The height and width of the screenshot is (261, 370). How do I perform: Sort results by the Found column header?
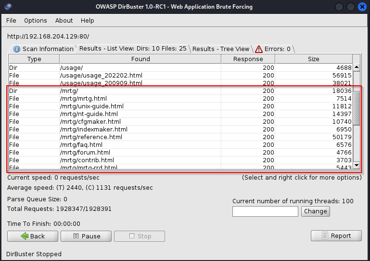[140, 59]
